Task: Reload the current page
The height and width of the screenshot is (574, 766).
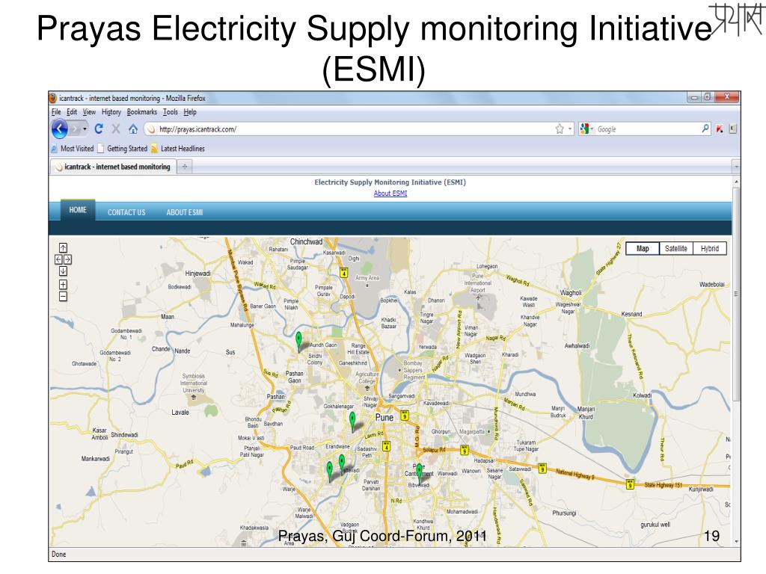Action: [99, 129]
